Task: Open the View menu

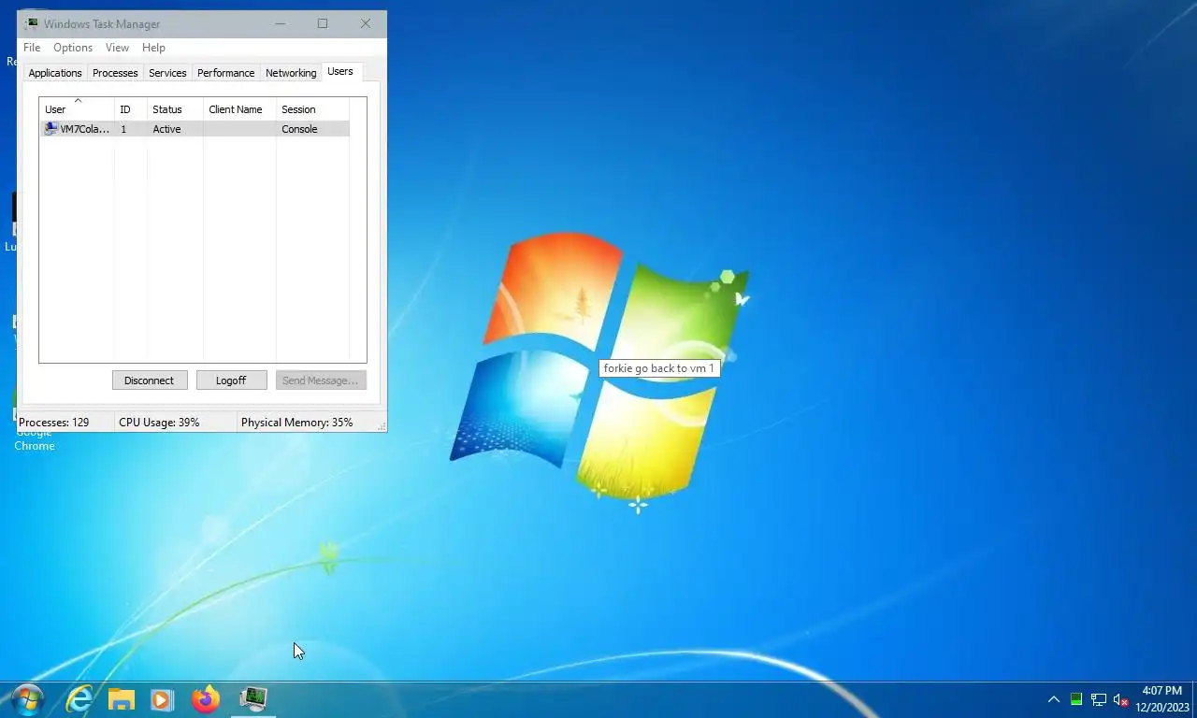Action: coord(117,48)
